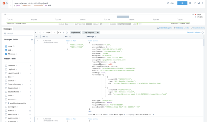Click View as Raw in row 2 Message column
Image resolution: width=207 pixels, height=122 pixels.
pyautogui.click(x=93, y=119)
